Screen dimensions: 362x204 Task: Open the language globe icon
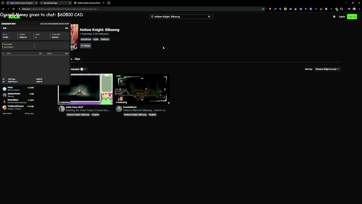(x=334, y=16)
